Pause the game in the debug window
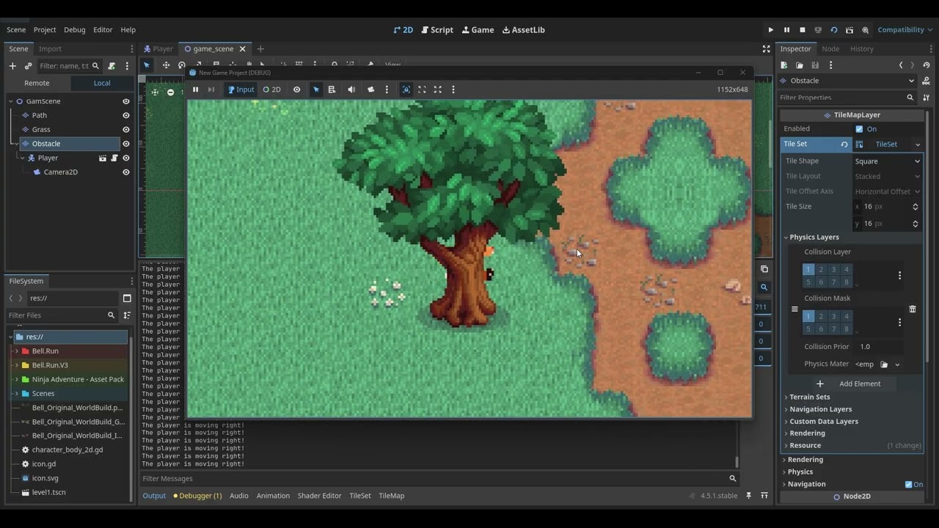This screenshot has width=939, height=528. (x=195, y=89)
